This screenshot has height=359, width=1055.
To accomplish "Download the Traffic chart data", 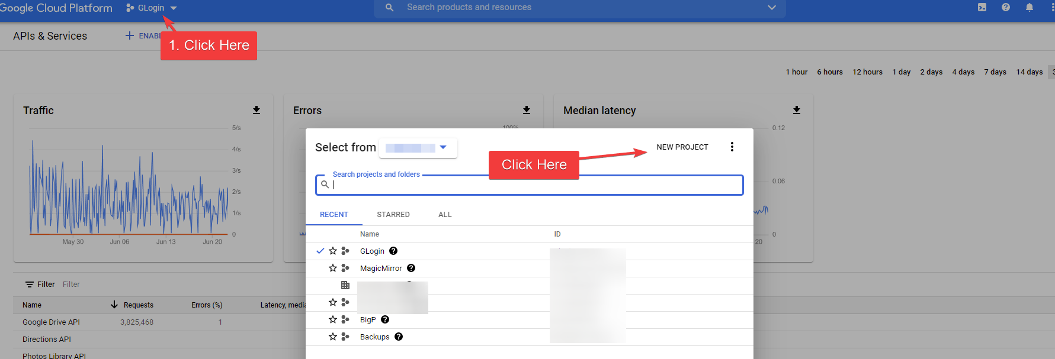I will [x=256, y=110].
